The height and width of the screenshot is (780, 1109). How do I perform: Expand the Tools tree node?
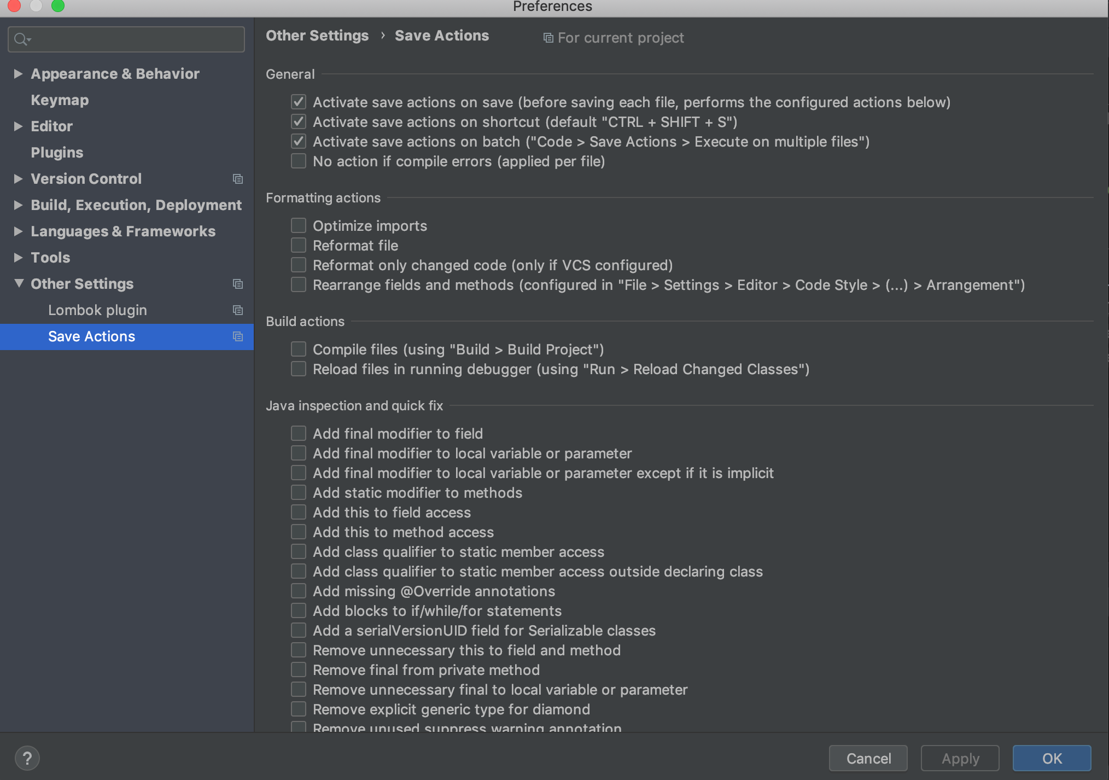click(18, 258)
